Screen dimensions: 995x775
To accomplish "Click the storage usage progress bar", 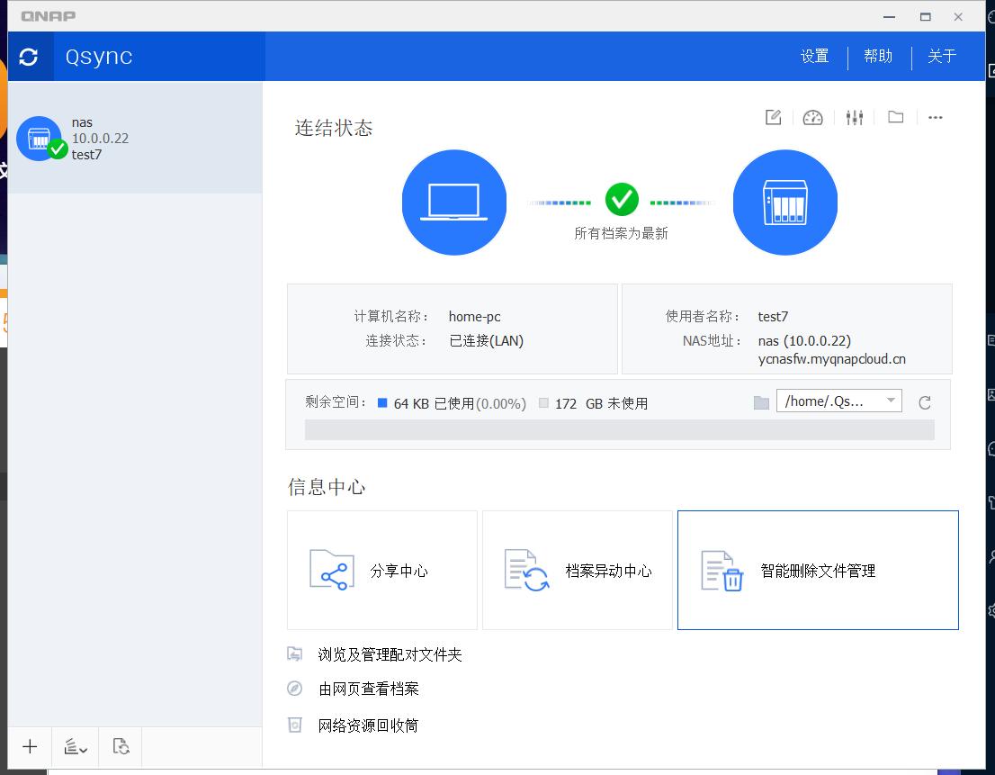I will pos(620,430).
